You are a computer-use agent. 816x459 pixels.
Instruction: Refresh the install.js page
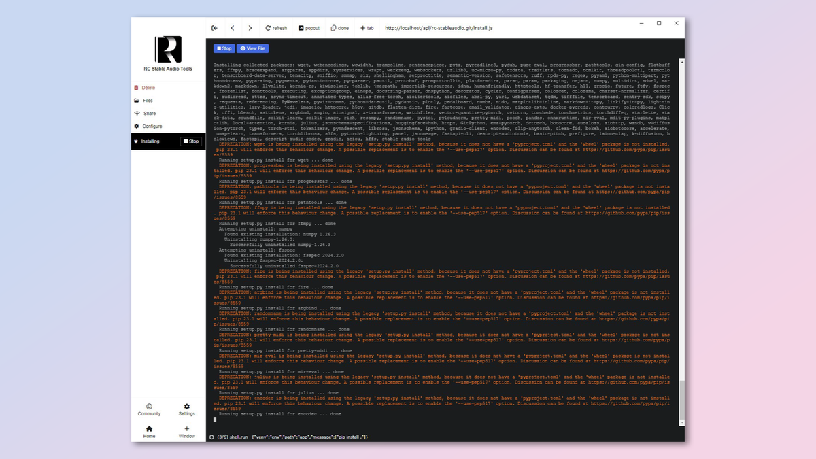pyautogui.click(x=275, y=28)
